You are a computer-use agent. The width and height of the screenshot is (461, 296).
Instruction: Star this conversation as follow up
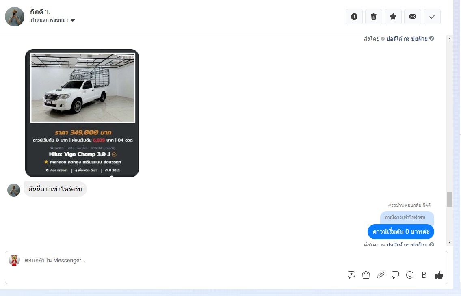(393, 17)
